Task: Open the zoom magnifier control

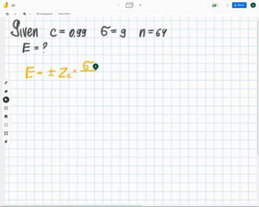Action: [25, 14]
